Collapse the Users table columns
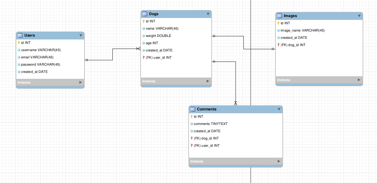 coord(81,36)
